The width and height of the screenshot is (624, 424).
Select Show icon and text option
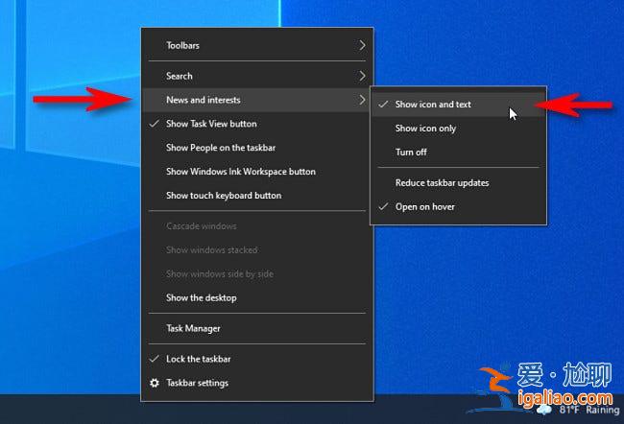point(459,105)
